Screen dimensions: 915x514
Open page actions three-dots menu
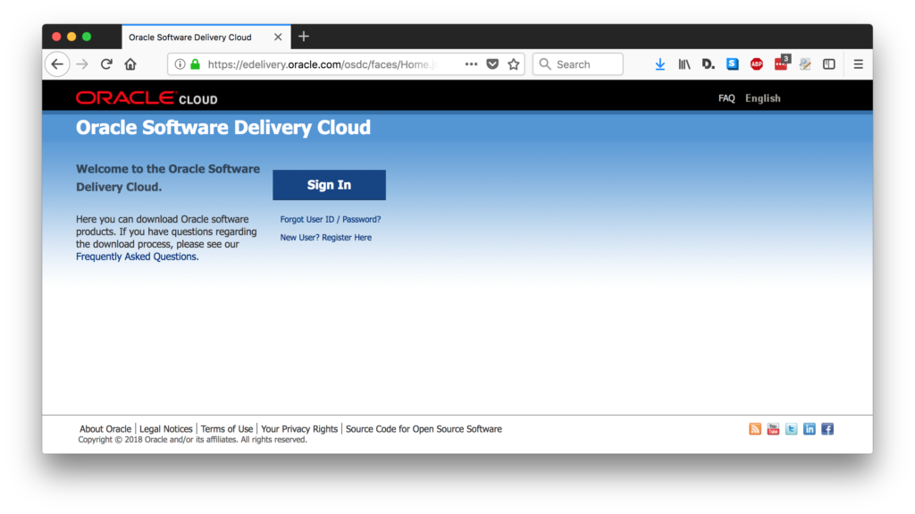471,64
